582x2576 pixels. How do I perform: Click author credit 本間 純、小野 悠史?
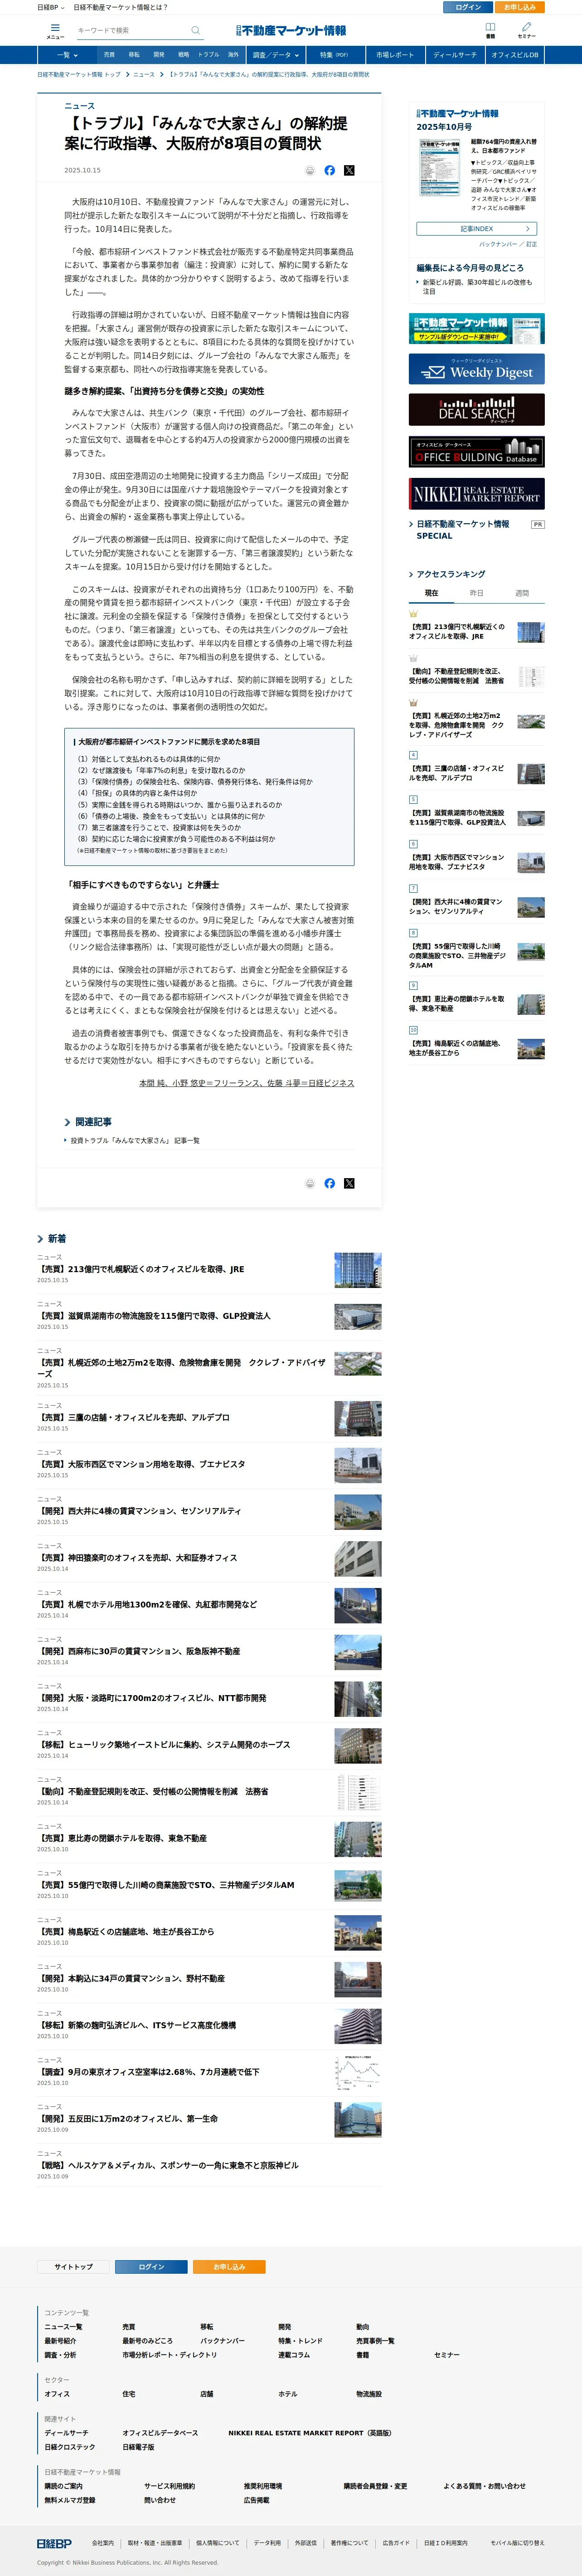pos(247,1082)
